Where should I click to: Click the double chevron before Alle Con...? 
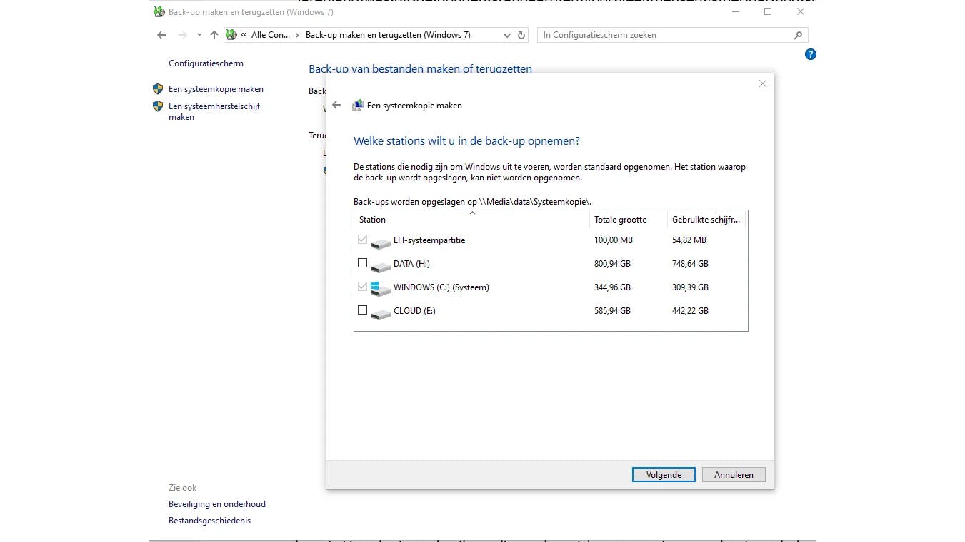click(x=244, y=35)
